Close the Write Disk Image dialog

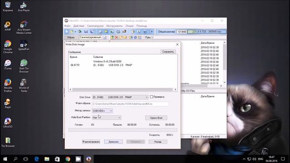177,44
